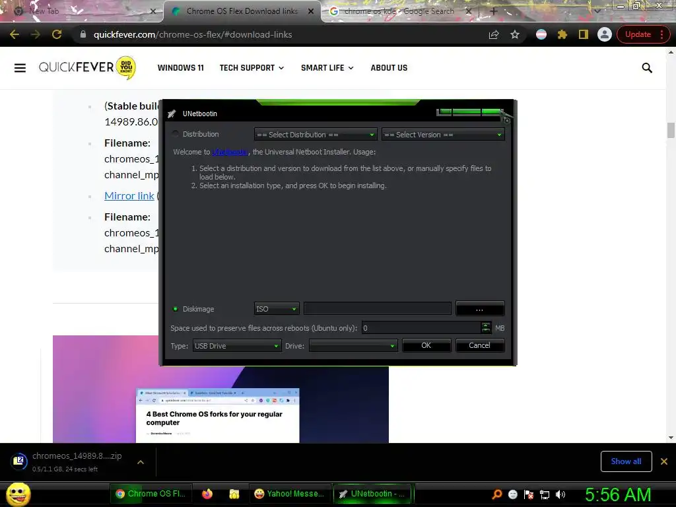This screenshot has height=507, width=676.
Task: Click the Chrome address bar URL
Action: tap(193, 34)
